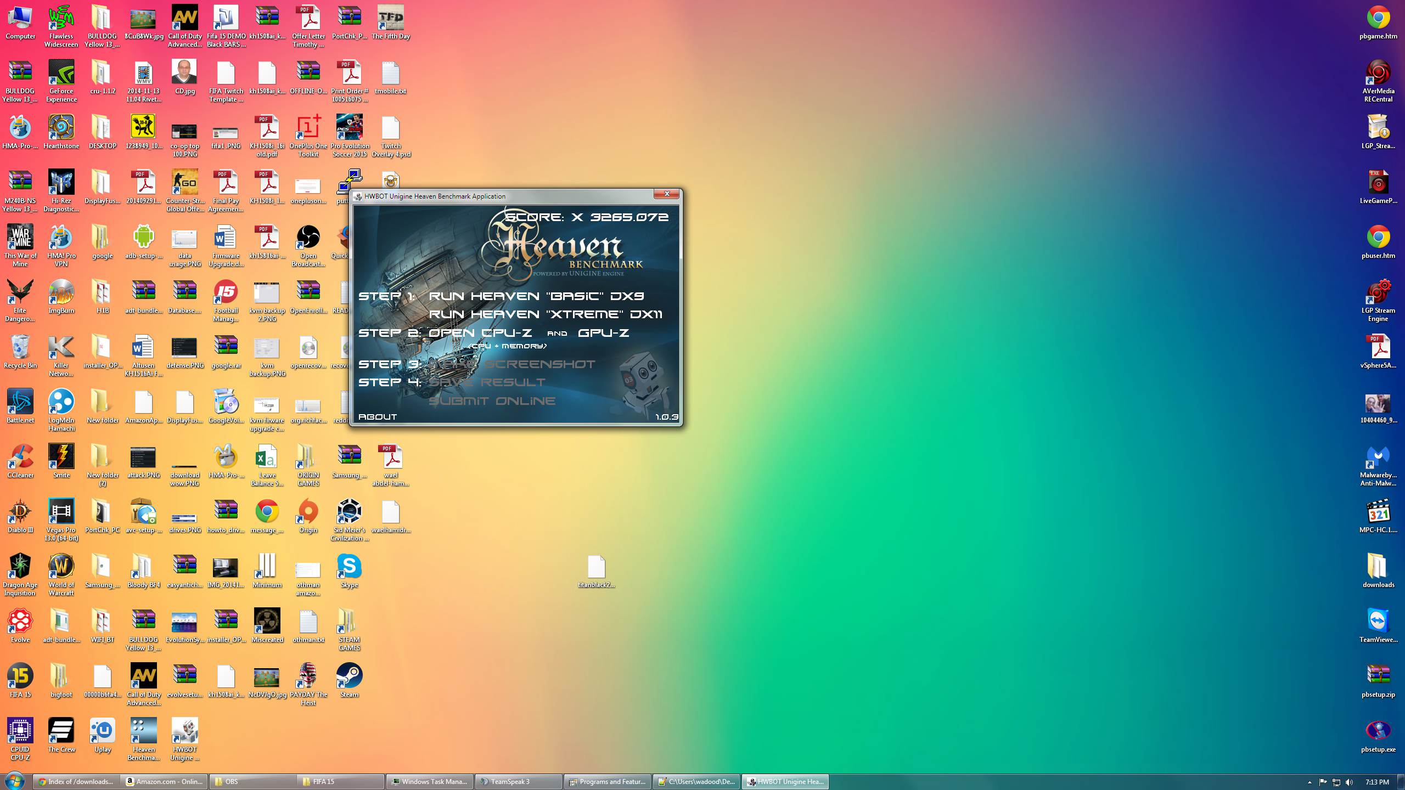Launch Diablo III shortcut
The height and width of the screenshot is (790, 1405).
tap(20, 516)
